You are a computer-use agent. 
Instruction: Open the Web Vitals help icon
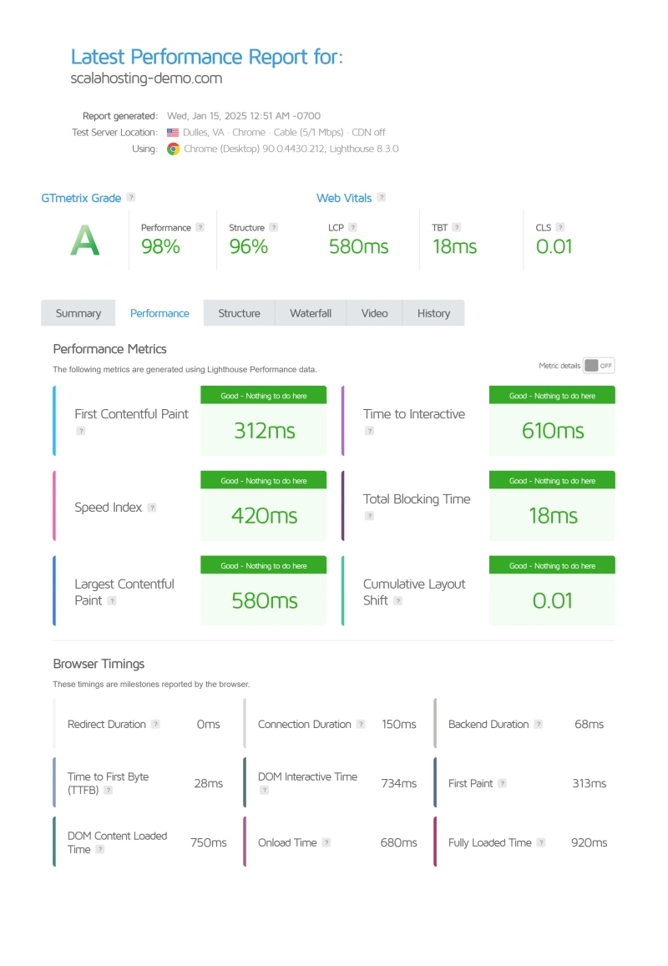[x=382, y=197]
